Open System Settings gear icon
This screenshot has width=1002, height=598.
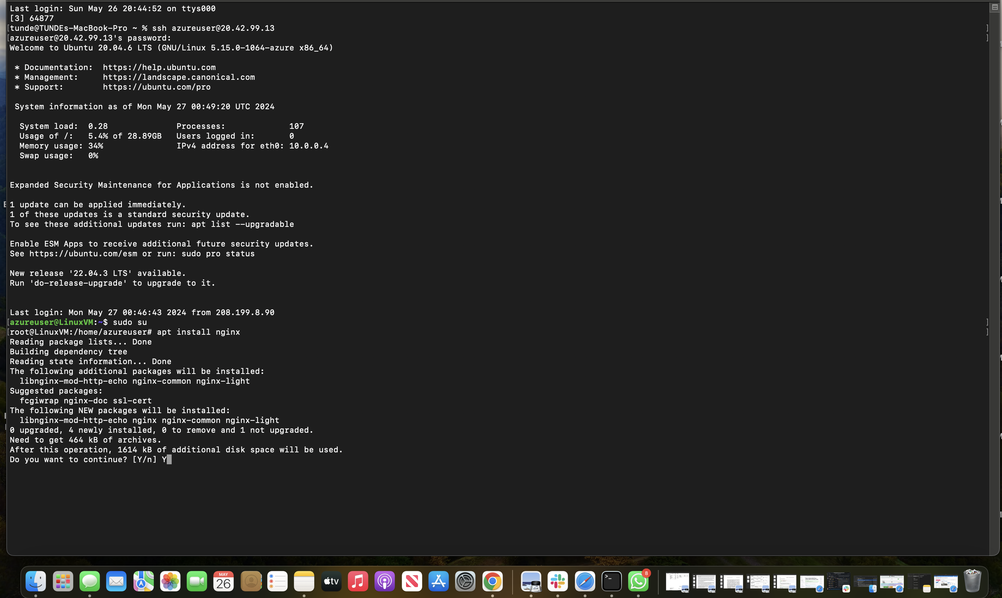tap(465, 581)
